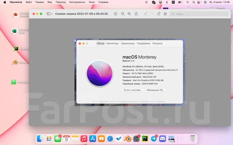Screen dimensions: 233x145
Task: Click the Bluetooth status icon
Action: 167,2
